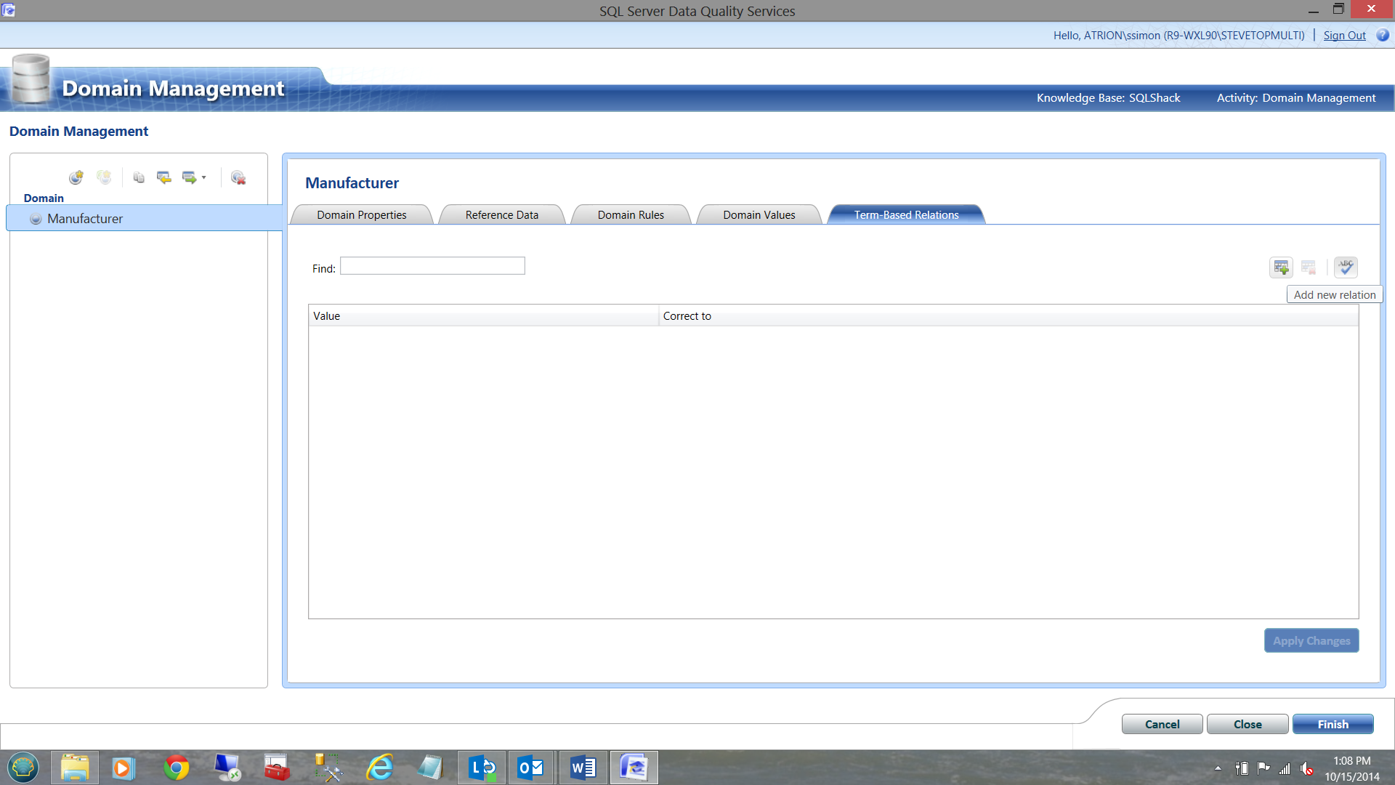Click the Finish button
This screenshot has height=785, width=1395.
pos(1333,724)
